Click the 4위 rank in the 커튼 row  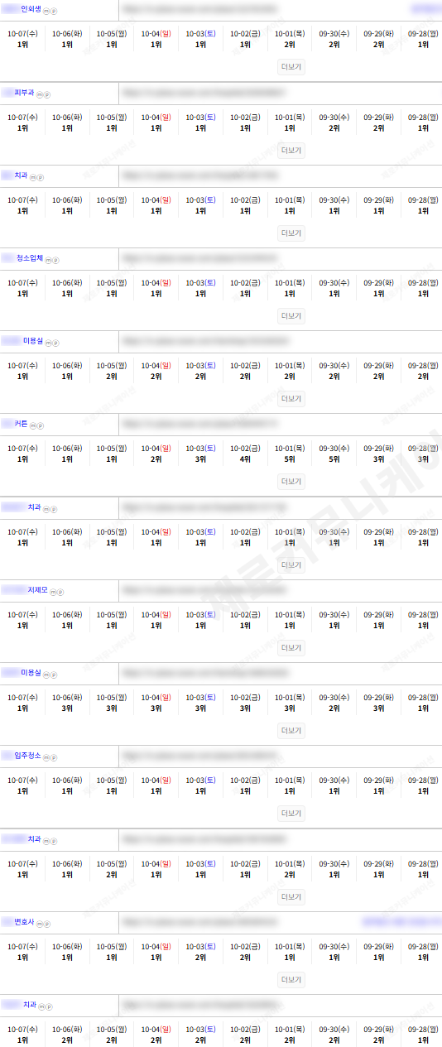245,459
